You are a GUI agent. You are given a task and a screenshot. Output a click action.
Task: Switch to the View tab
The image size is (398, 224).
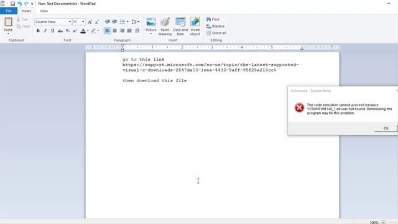coord(44,11)
